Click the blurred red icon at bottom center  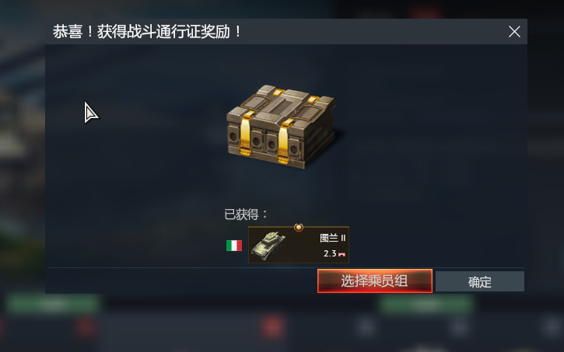[272, 327]
